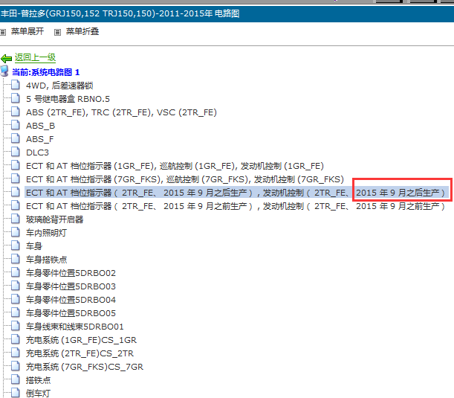454x398 pixels.
Task: Click document icon for 9 月之后生产 row
Action: coord(16,192)
